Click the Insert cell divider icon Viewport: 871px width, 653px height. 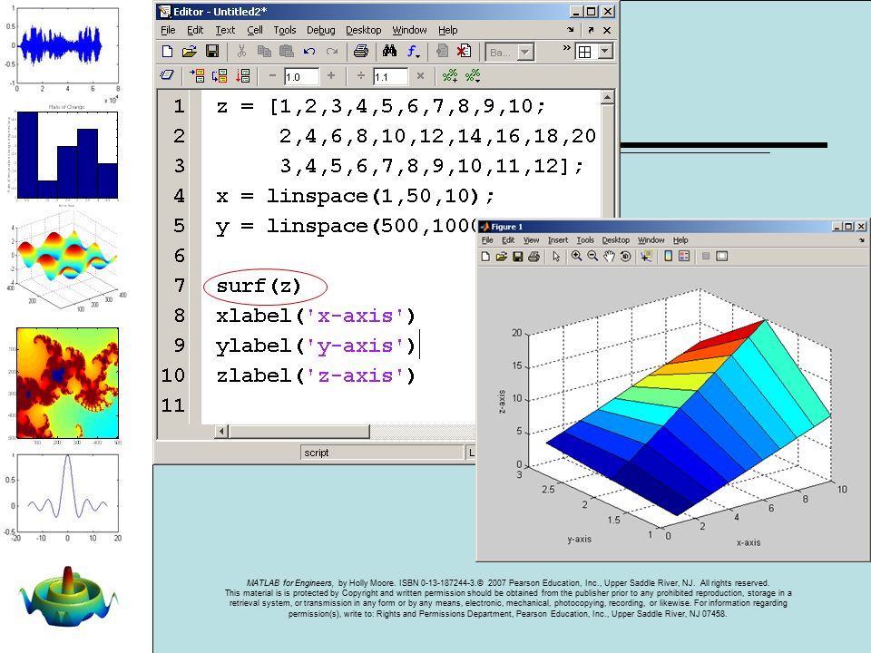(449, 75)
